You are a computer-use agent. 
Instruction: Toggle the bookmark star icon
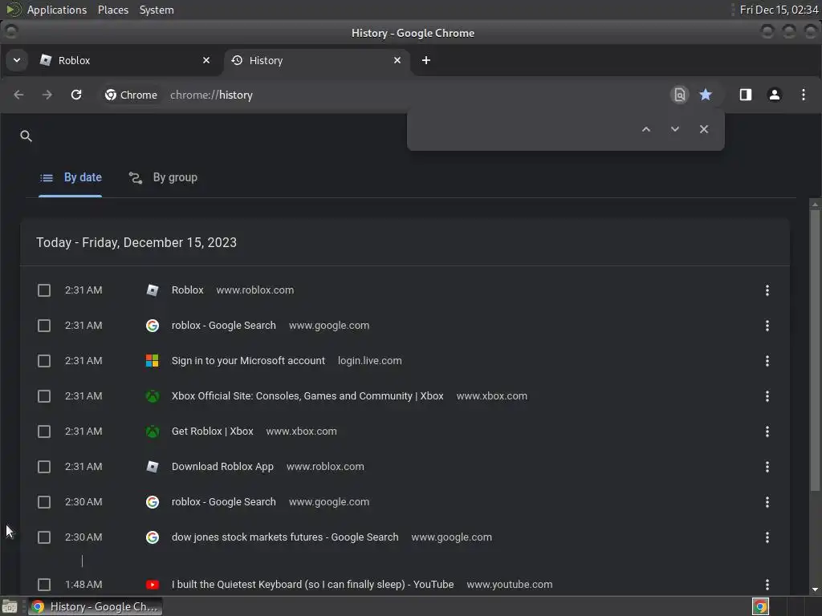pyautogui.click(x=706, y=95)
